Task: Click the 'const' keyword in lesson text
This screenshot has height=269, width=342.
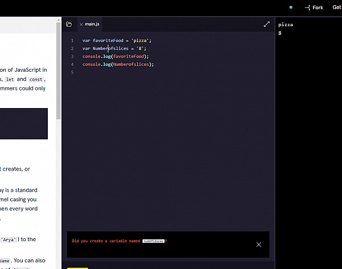Action: (x=36, y=80)
